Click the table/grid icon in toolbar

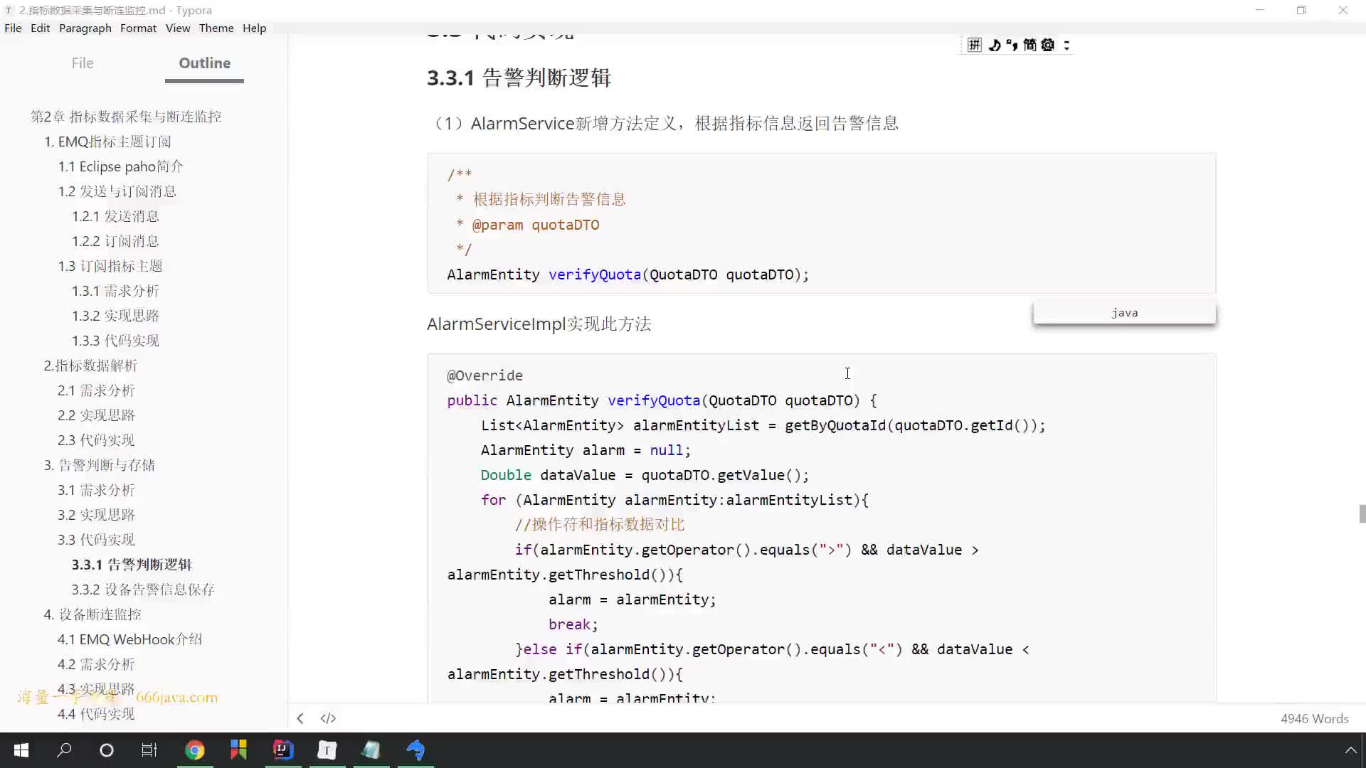click(974, 45)
